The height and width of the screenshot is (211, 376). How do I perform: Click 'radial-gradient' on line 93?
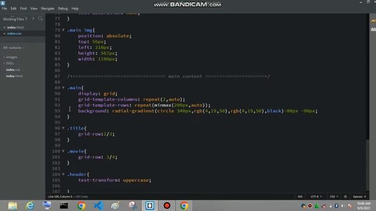[133, 111]
